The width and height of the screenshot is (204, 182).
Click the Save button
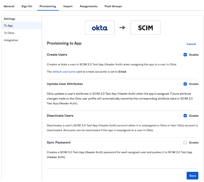(192, 176)
